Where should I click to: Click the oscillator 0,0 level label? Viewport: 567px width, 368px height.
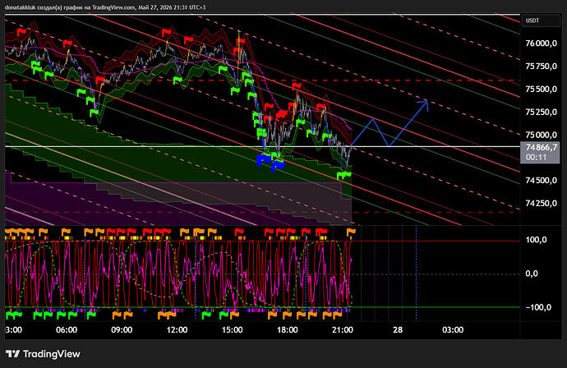532,274
